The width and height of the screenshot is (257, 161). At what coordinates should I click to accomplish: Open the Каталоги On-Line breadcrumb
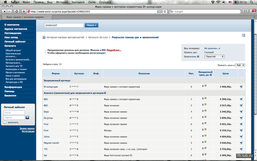(98, 37)
